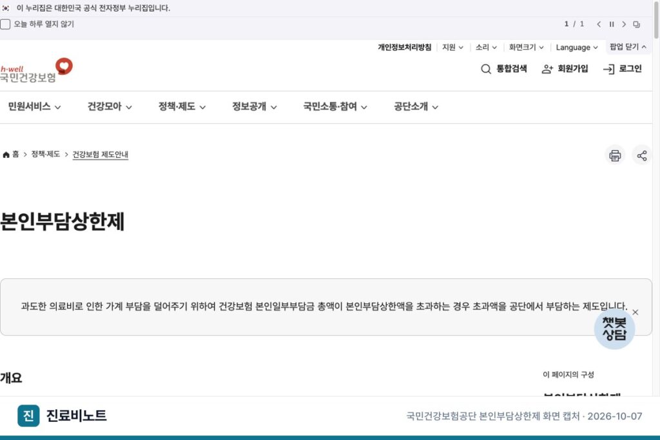
Task: Click the 전자정부 누리집 notice text
Action: [93, 8]
